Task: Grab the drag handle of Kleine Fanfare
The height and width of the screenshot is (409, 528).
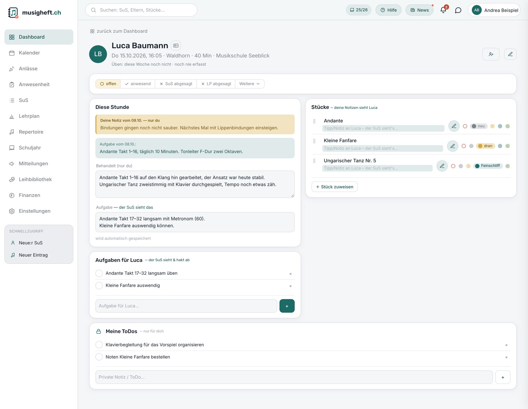Action: [314, 141]
